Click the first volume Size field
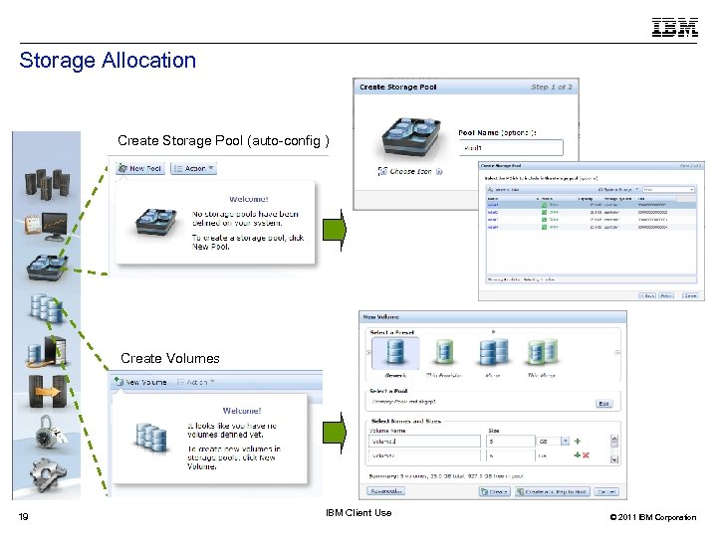 511,442
